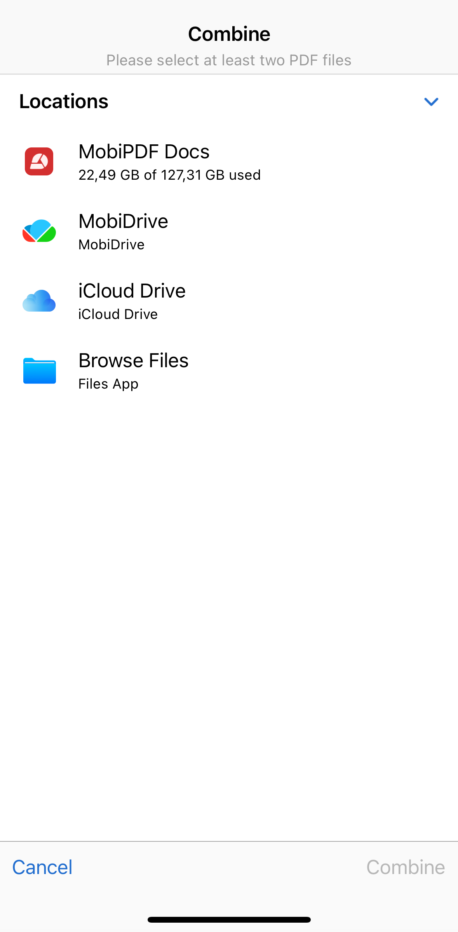This screenshot has height=932, width=458.
Task: Tap the greyed-out Combine button at bottom
Action: tap(406, 867)
